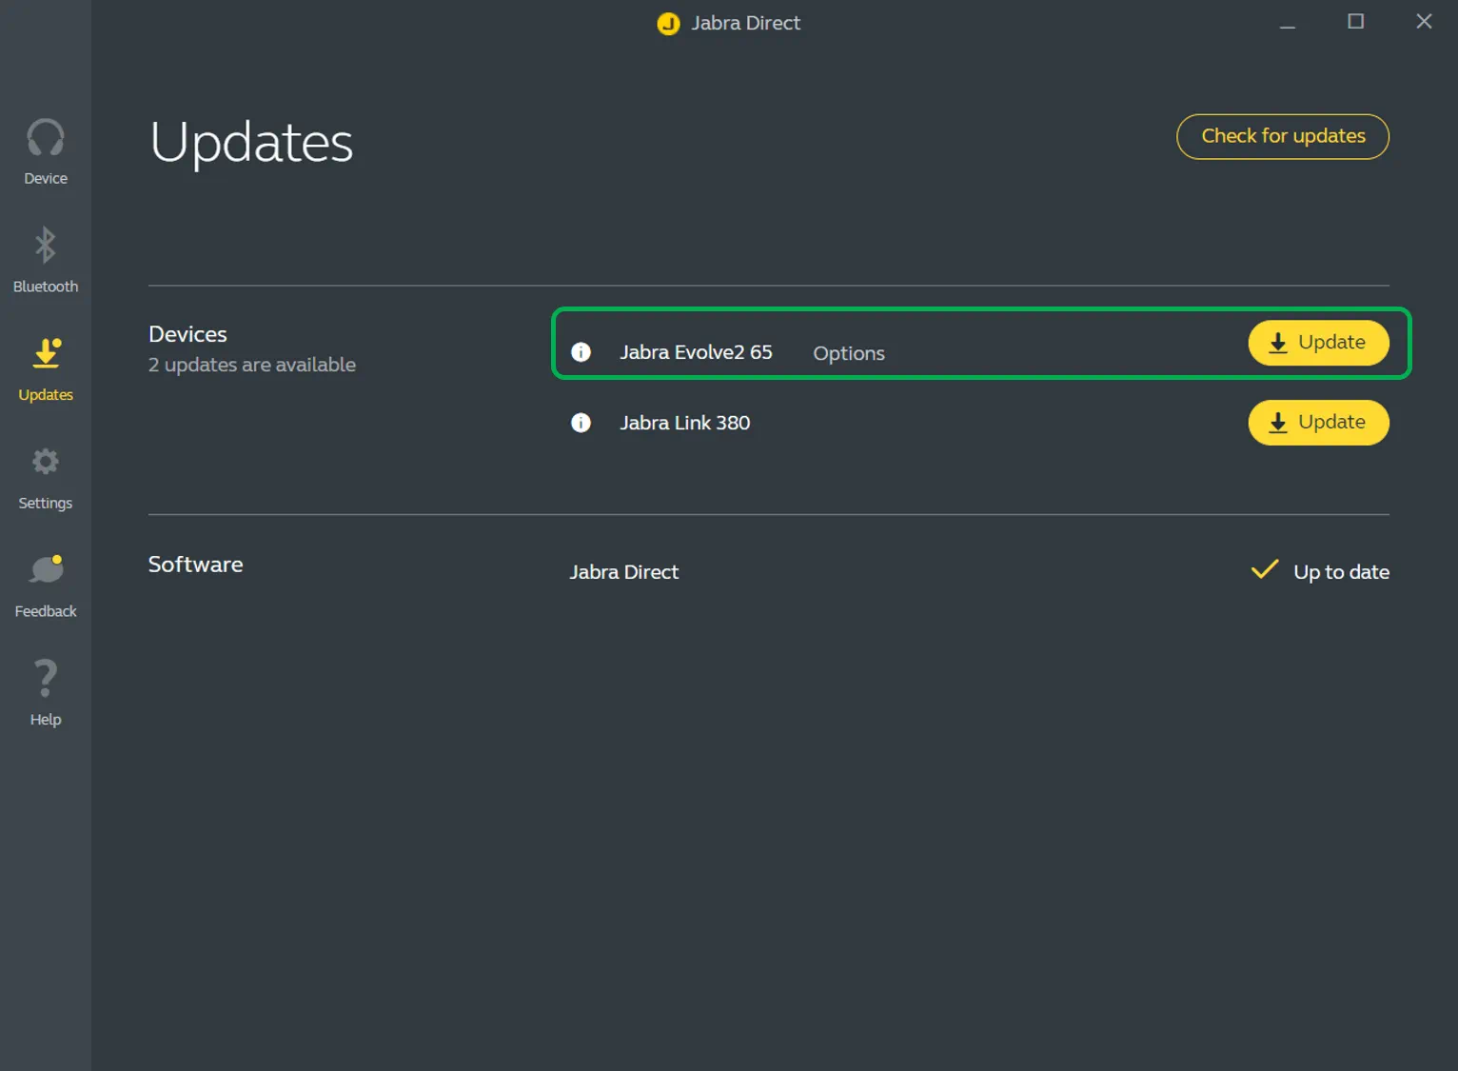Update the Jabra Link 380 firmware
The width and height of the screenshot is (1458, 1071).
point(1318,423)
